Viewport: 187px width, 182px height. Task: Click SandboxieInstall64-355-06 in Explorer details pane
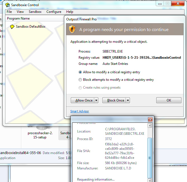[x=20, y=153]
